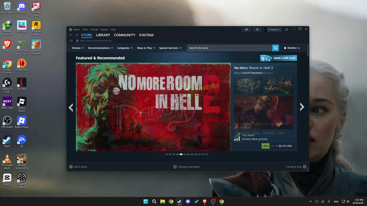Click the Ranked #14 globally text
This screenshot has height=206, width=367.
coord(255,139)
